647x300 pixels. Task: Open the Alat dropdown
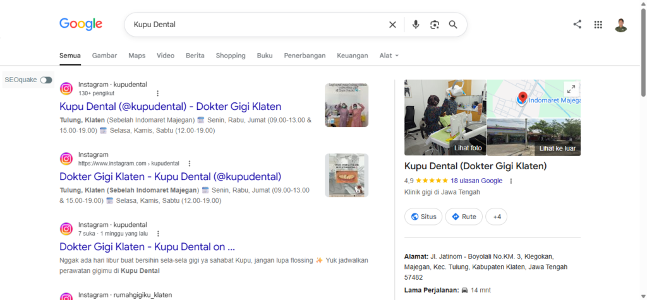[x=389, y=56]
